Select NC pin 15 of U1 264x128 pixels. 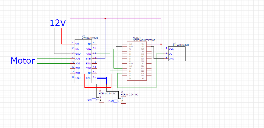tap(90, 73)
